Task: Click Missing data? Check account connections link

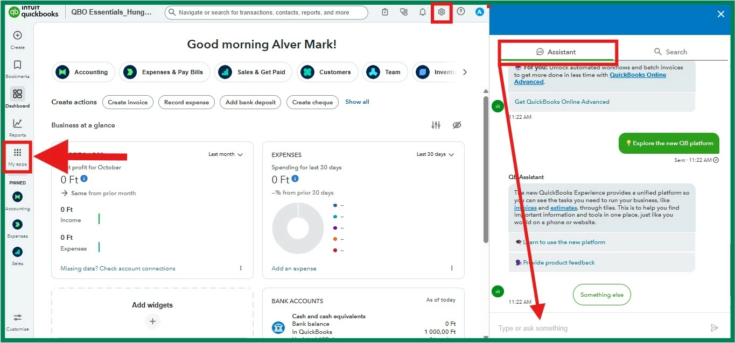Action: click(118, 268)
